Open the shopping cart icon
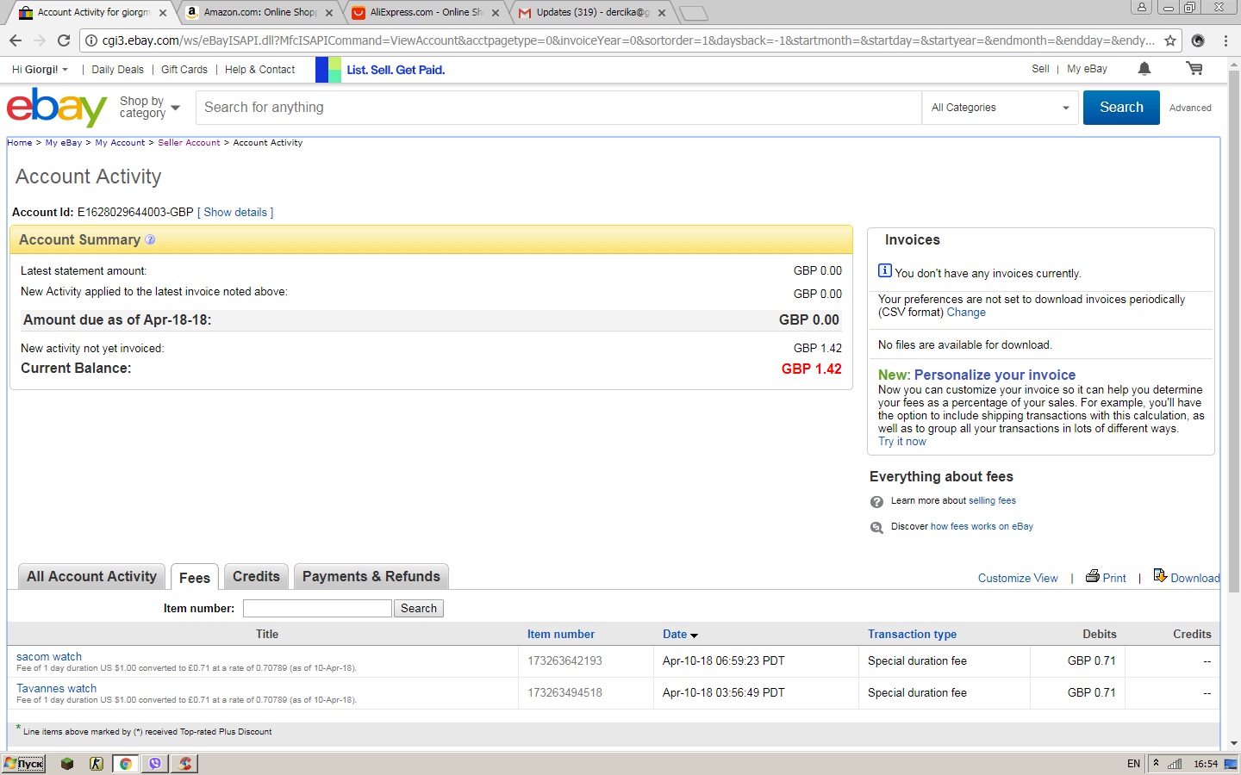 tap(1194, 69)
